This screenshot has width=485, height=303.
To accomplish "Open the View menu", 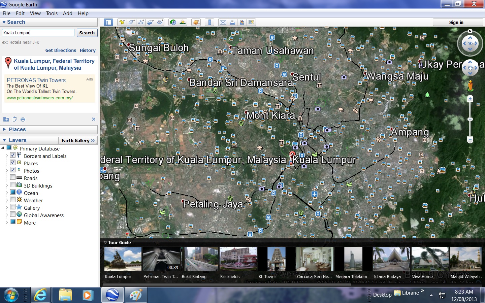I will pyautogui.click(x=35, y=13).
